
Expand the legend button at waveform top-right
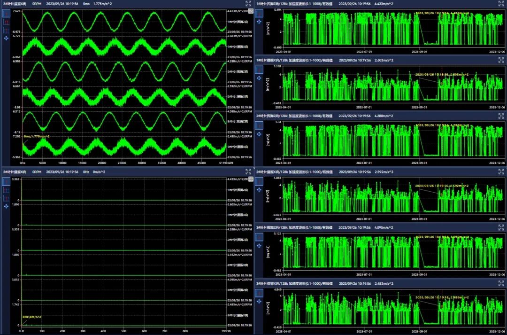click(251, 10)
